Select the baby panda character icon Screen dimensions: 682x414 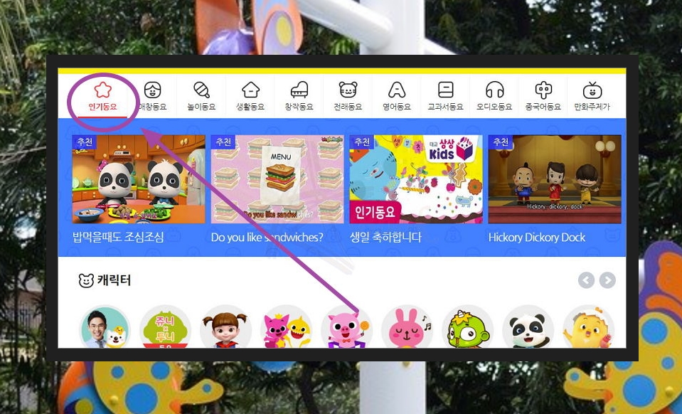coord(528,327)
